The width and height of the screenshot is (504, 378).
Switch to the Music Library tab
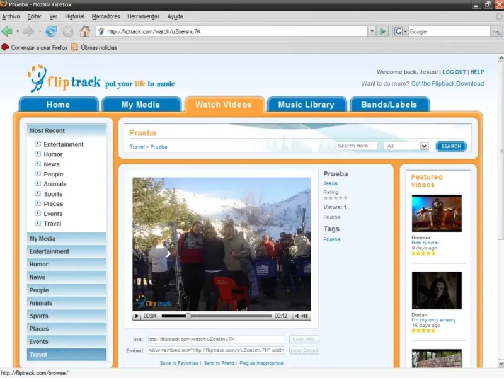coord(306,105)
